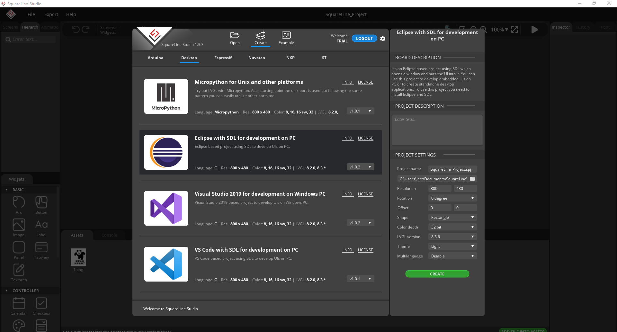Open the Shape Rectangle dropdown
617x332 pixels.
(452, 218)
